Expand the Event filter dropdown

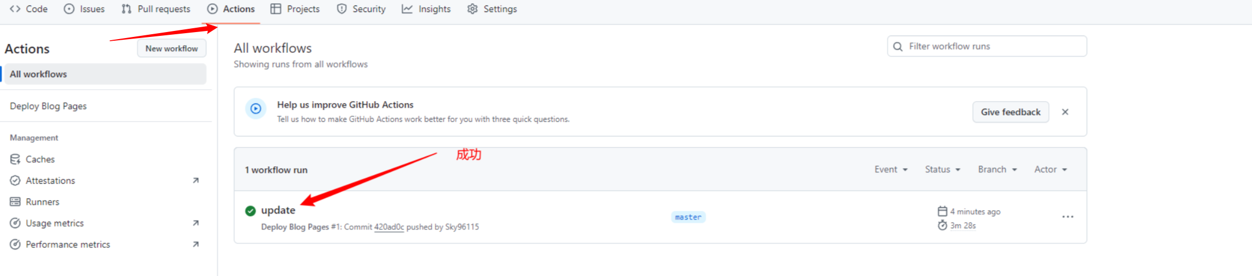click(891, 170)
